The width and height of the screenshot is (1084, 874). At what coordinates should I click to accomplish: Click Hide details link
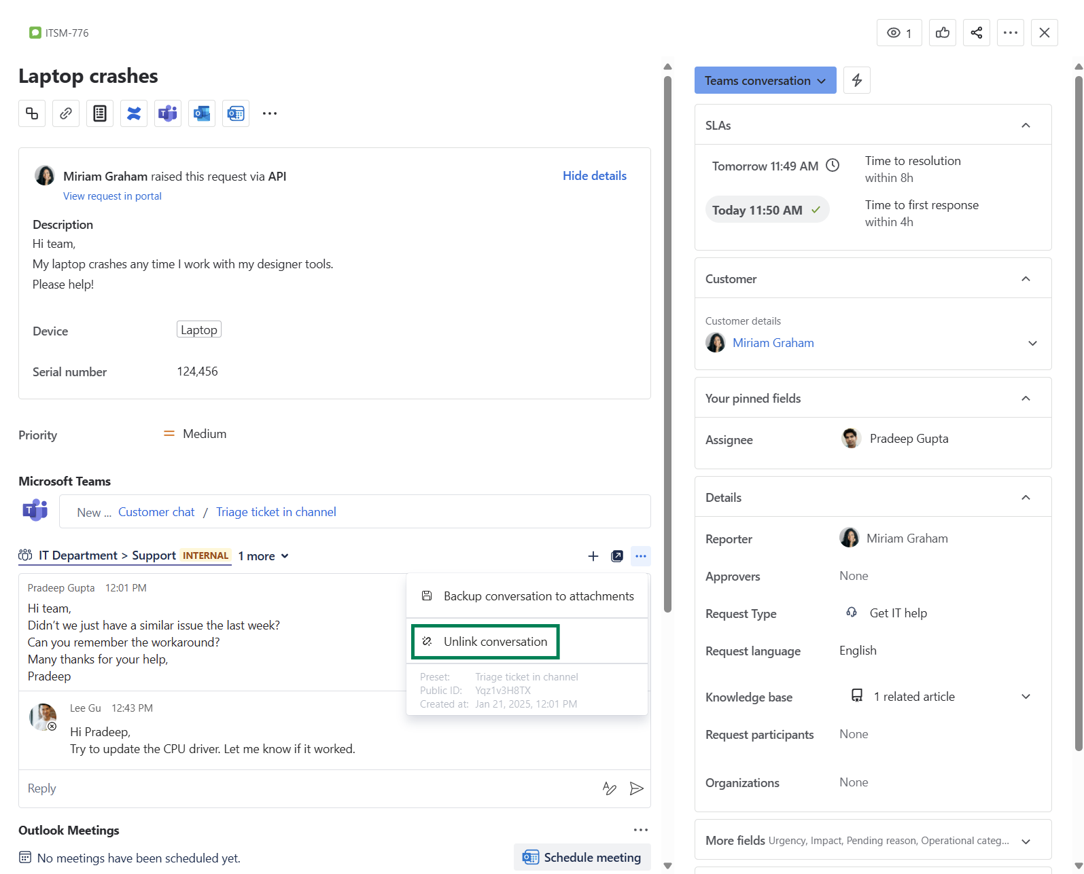pos(594,176)
